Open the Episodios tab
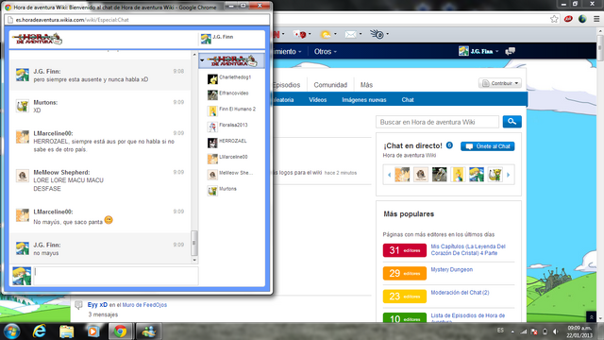Viewport: 604px width, 340px height. (286, 85)
